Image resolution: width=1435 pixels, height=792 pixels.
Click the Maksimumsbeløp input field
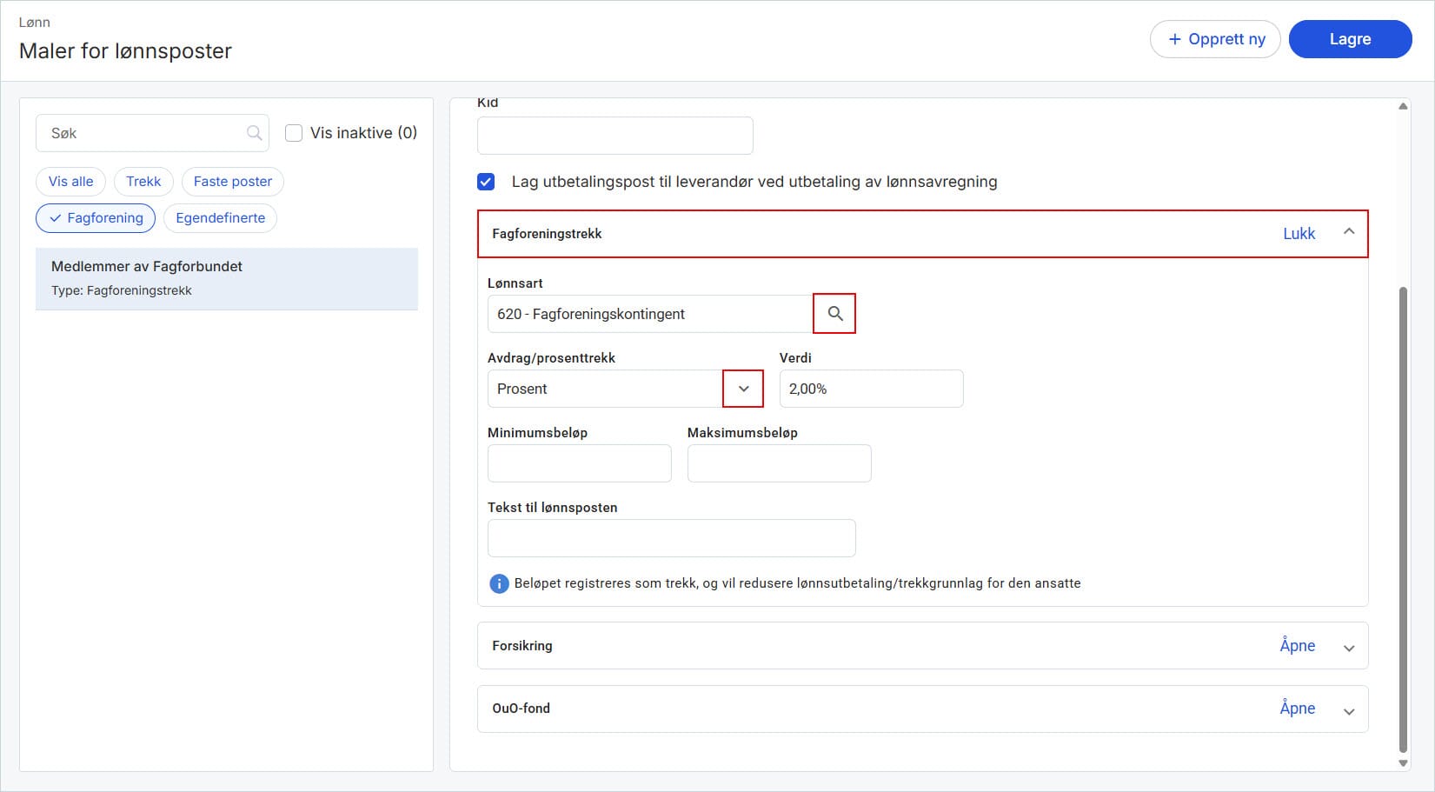coord(780,463)
